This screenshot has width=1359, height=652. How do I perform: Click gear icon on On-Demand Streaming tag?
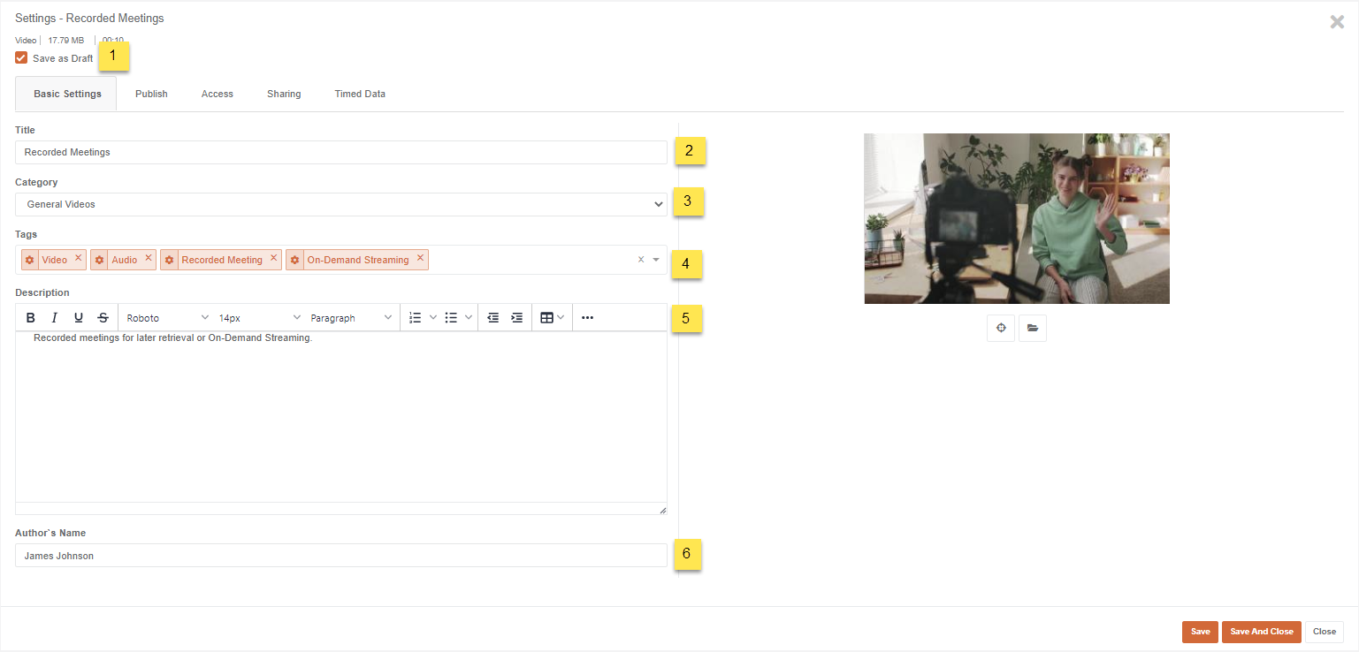(294, 260)
